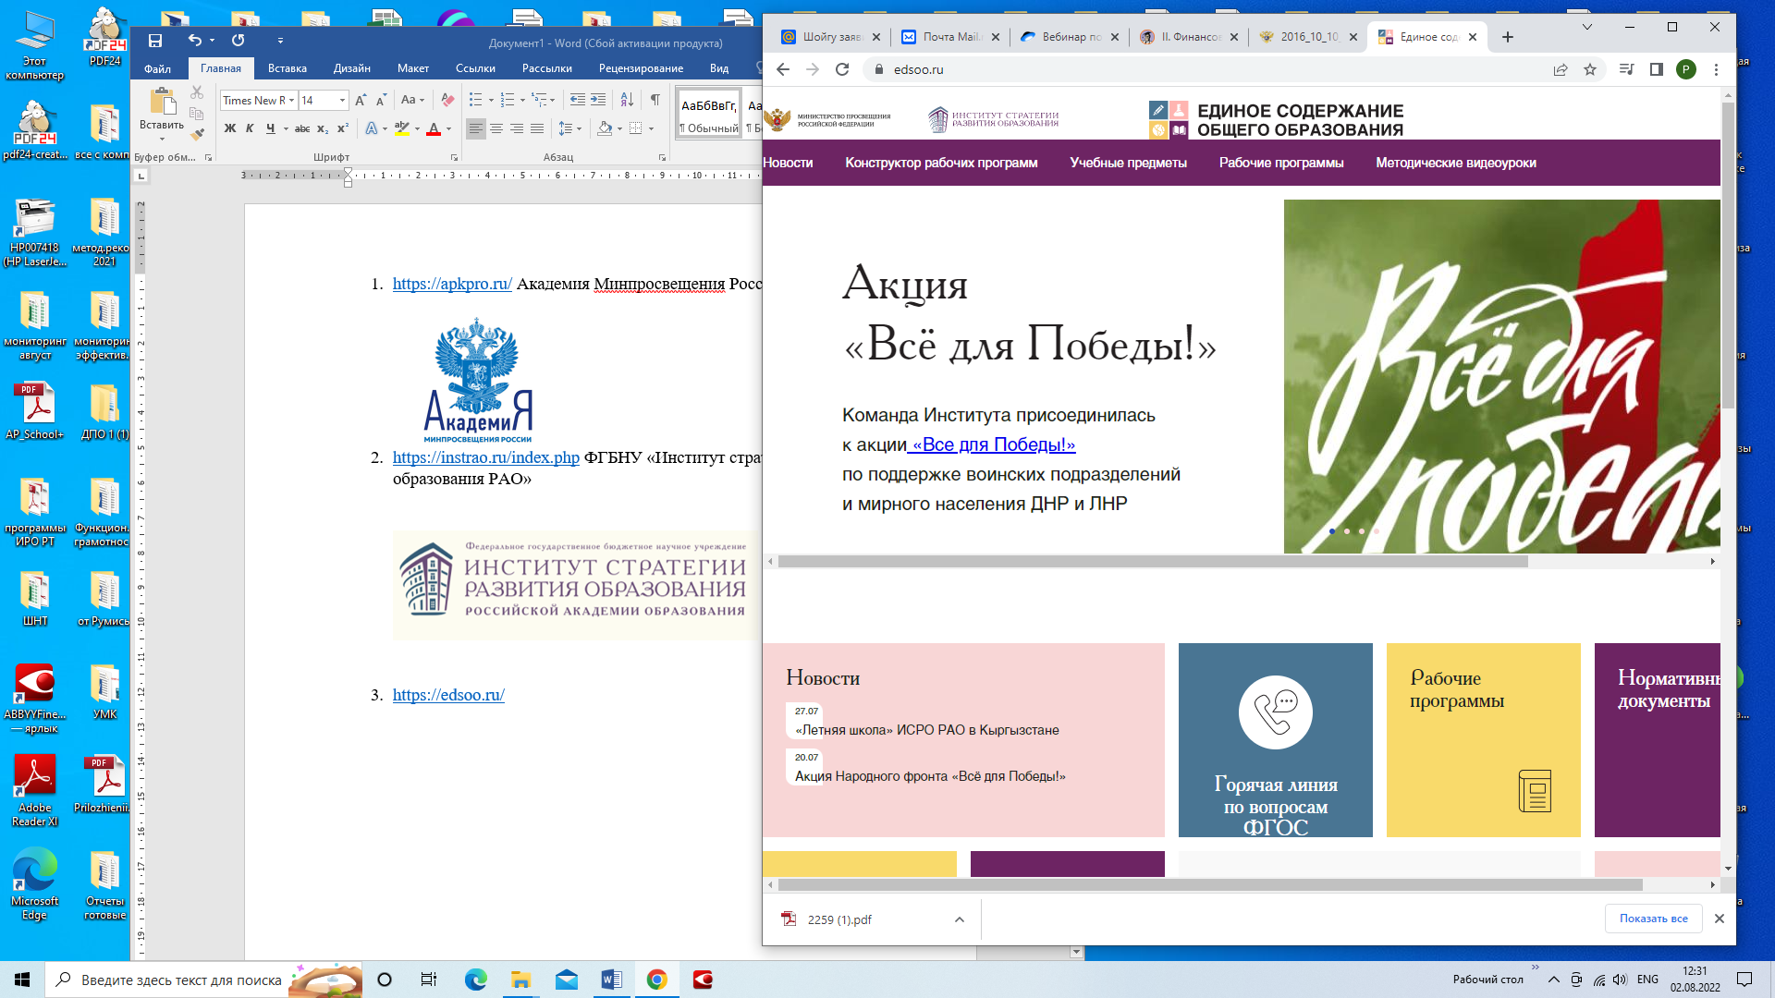This screenshot has height=998, width=1775.
Task: Click the Format Painter brush icon
Action: 197,135
